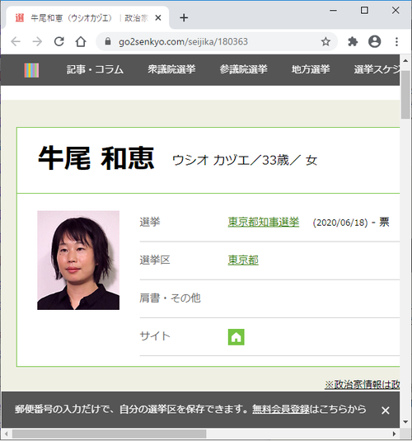Click the vertical scrollbar thumb
This screenshot has height=441, width=412.
[405, 95]
